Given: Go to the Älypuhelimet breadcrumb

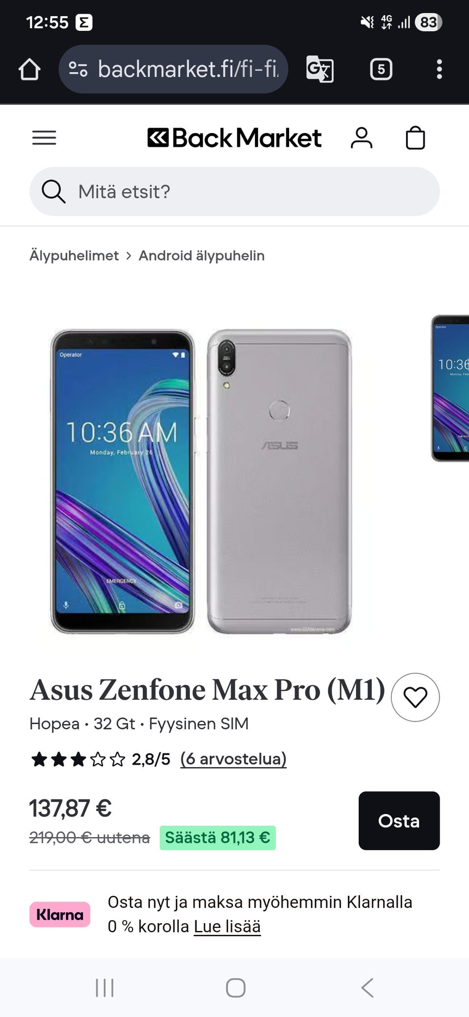Looking at the screenshot, I should tap(74, 255).
